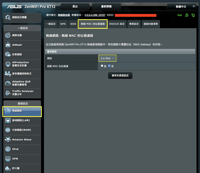The image size is (200, 173).
Task: Open 訪客網路 menu label
Action: point(17,55)
